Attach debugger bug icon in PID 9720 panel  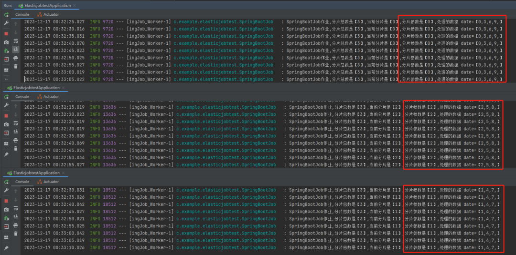[x=6, y=51]
